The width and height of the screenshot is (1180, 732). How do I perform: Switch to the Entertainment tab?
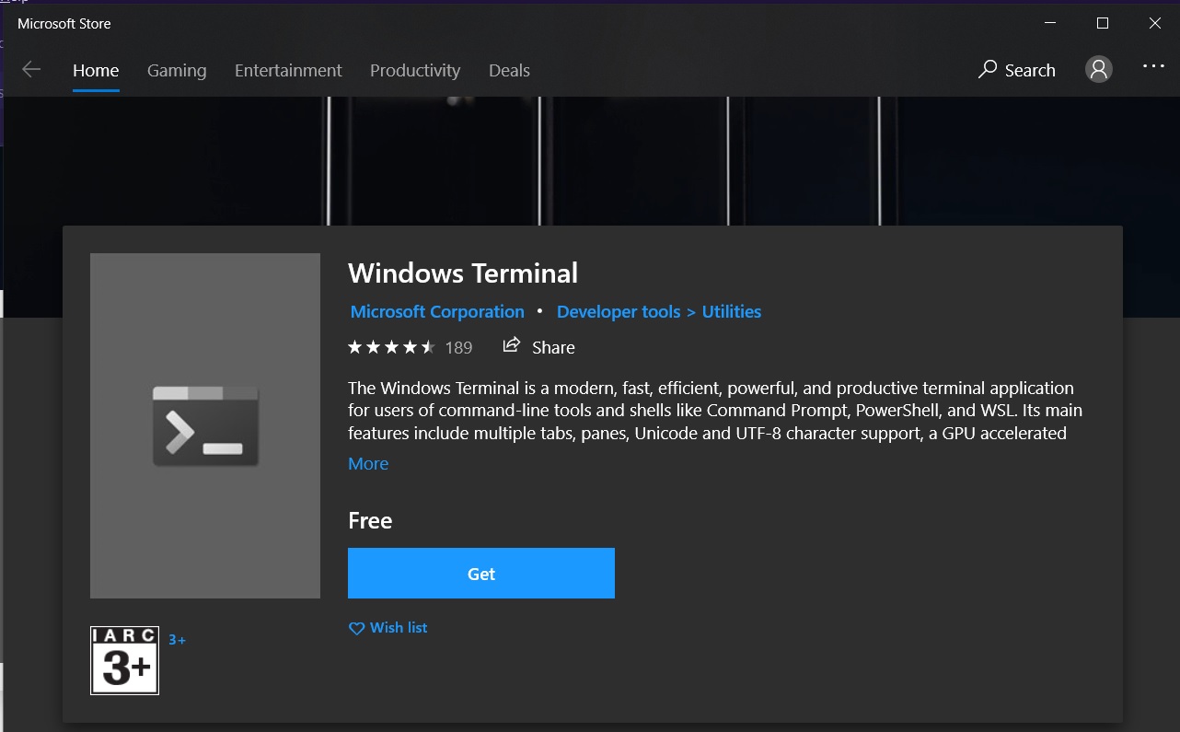[288, 70]
